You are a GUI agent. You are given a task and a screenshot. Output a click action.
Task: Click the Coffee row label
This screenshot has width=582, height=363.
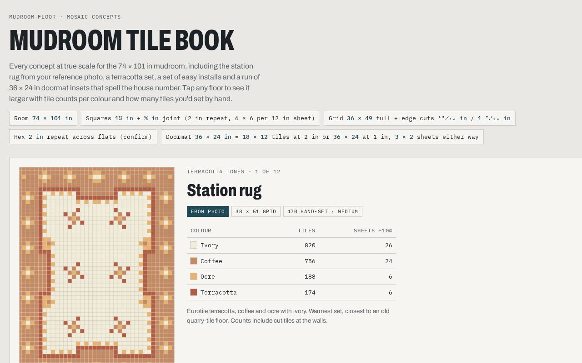[211, 261]
